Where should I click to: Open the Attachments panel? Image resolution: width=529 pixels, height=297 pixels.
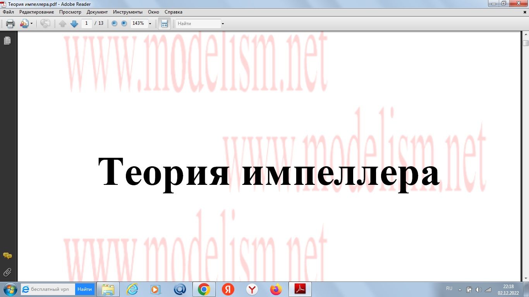(7, 272)
